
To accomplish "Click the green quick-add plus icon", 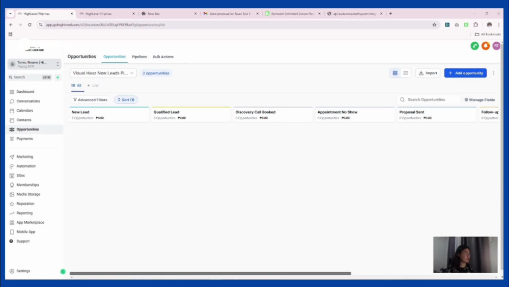I will (58, 77).
